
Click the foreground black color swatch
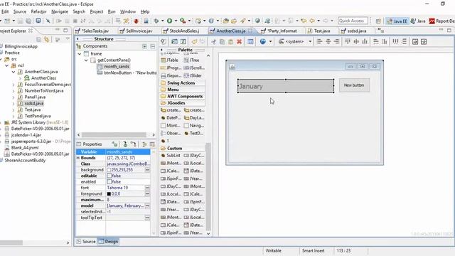click(109, 193)
